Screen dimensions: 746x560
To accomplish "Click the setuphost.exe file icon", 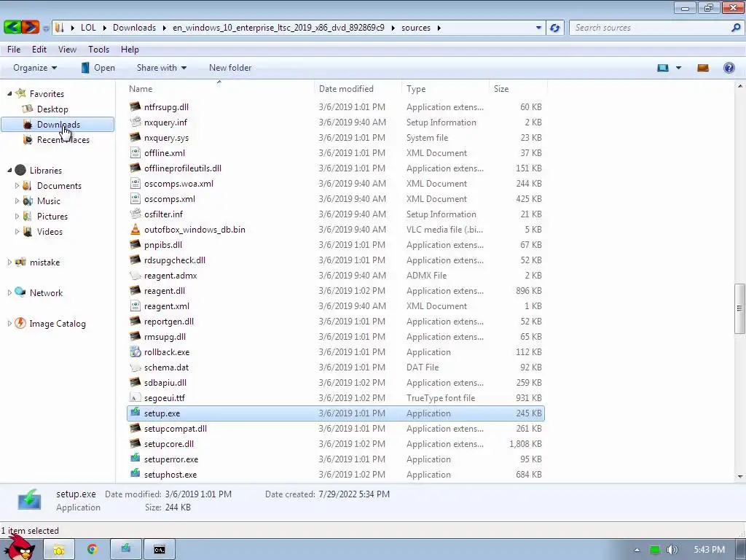I will pos(135,474).
